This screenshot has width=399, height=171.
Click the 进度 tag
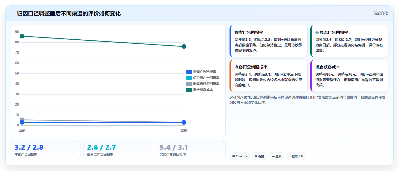pos(276,156)
